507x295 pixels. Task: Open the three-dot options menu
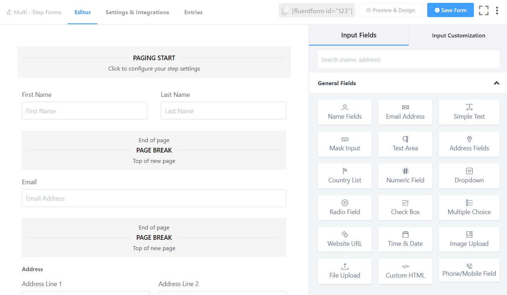pos(497,10)
